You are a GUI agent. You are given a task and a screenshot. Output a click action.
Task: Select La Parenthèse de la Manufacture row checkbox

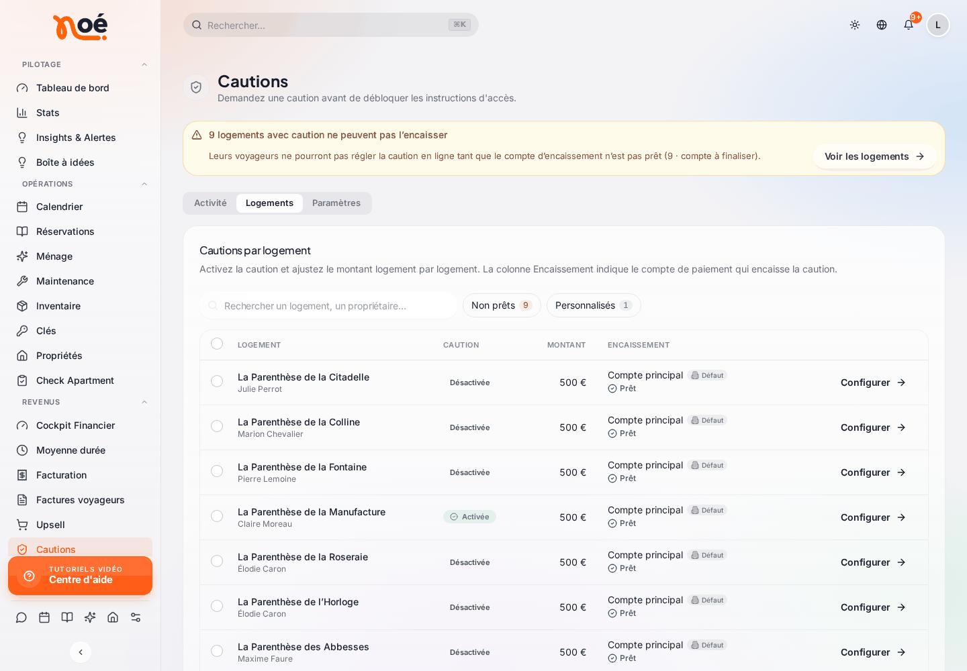pos(217,516)
